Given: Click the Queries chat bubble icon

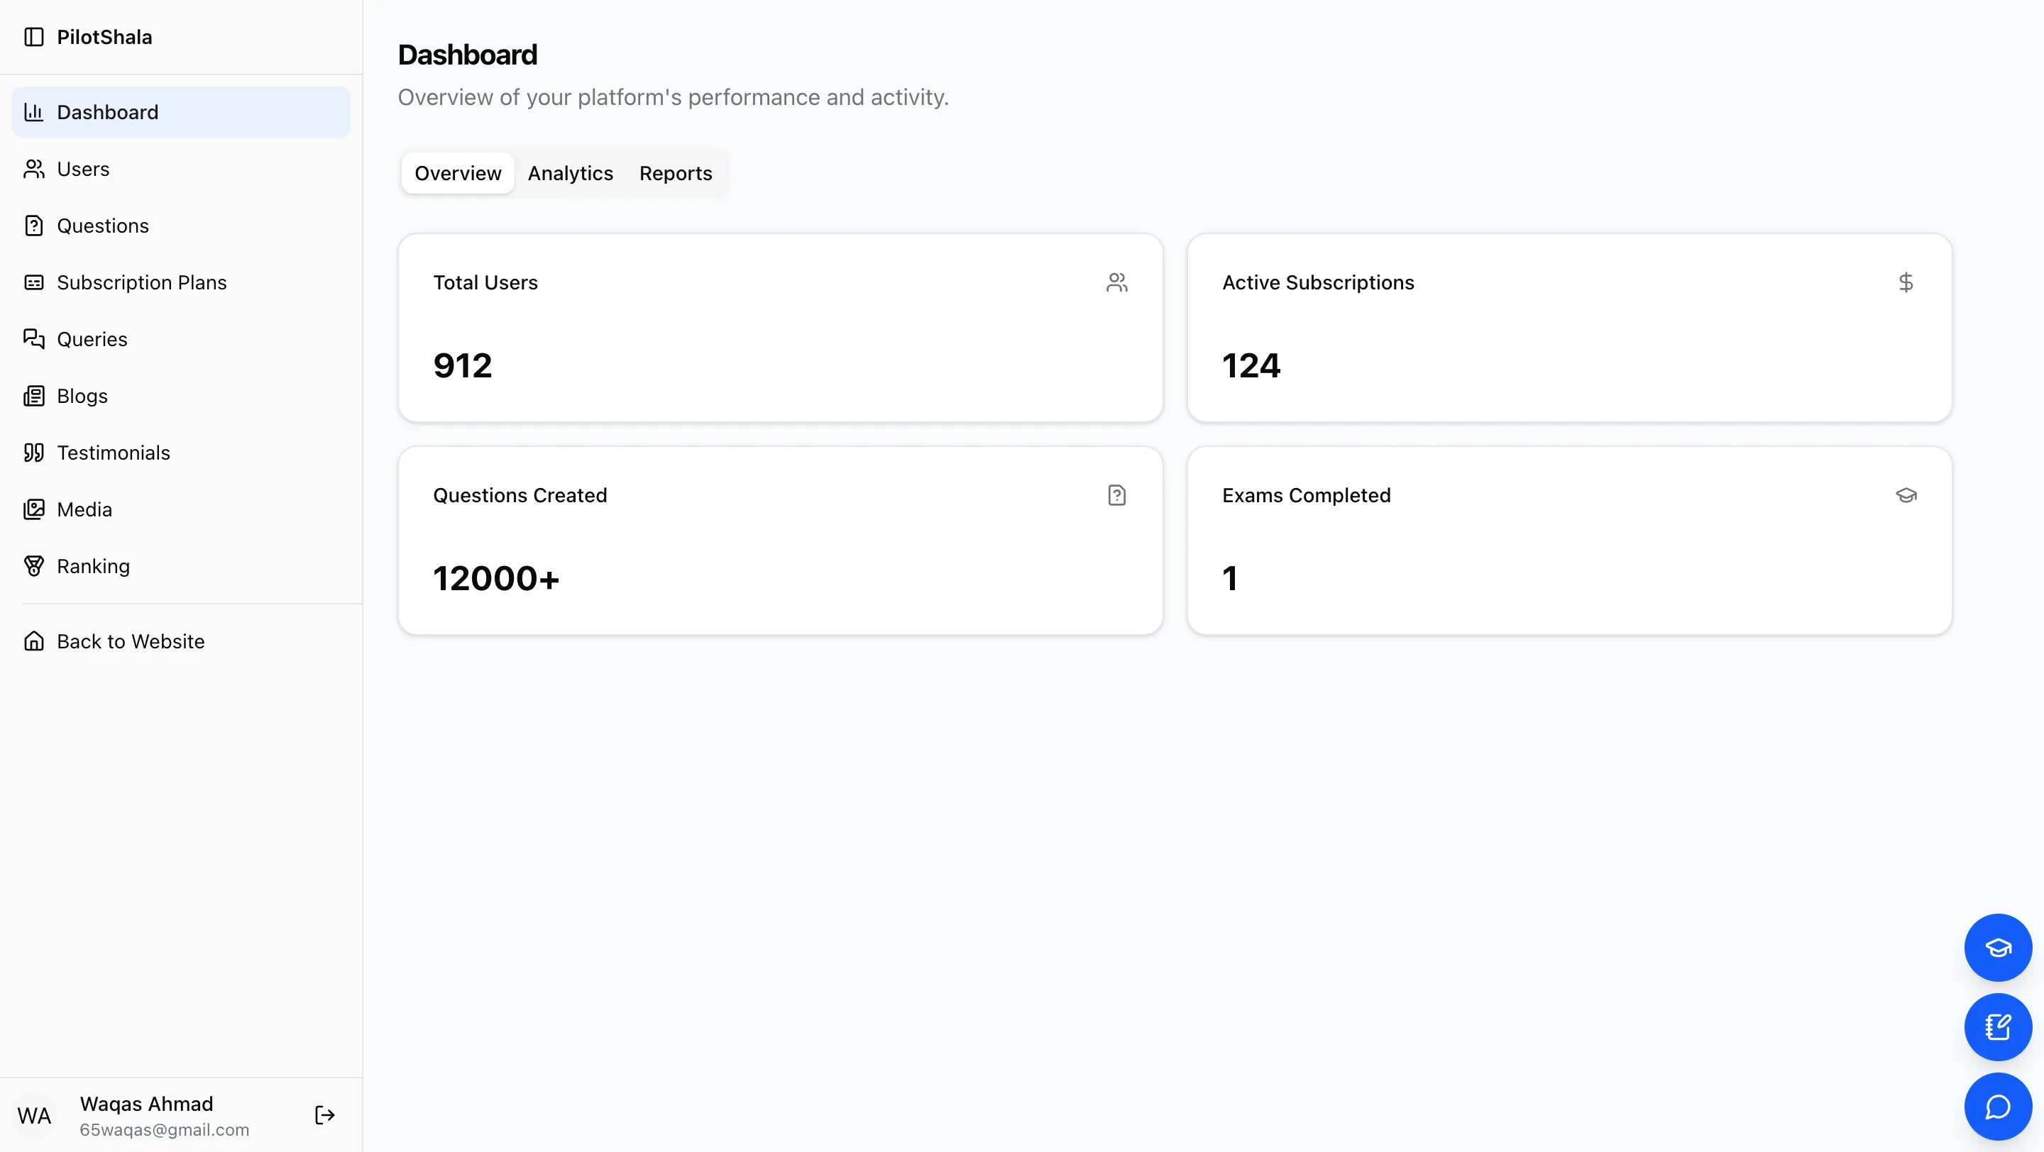Looking at the screenshot, I should [x=34, y=338].
